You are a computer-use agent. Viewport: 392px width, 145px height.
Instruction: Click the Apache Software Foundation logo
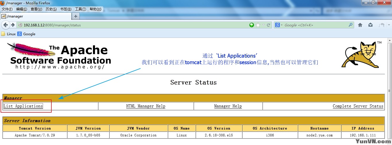pos(59,56)
